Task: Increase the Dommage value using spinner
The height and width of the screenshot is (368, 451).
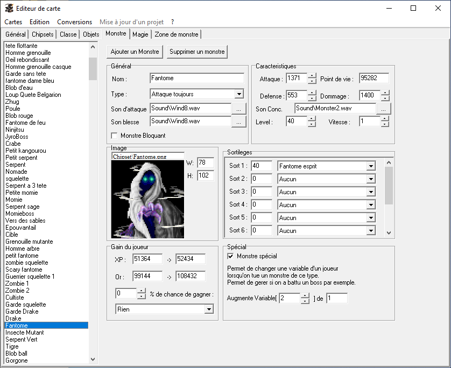Action: tap(385, 93)
